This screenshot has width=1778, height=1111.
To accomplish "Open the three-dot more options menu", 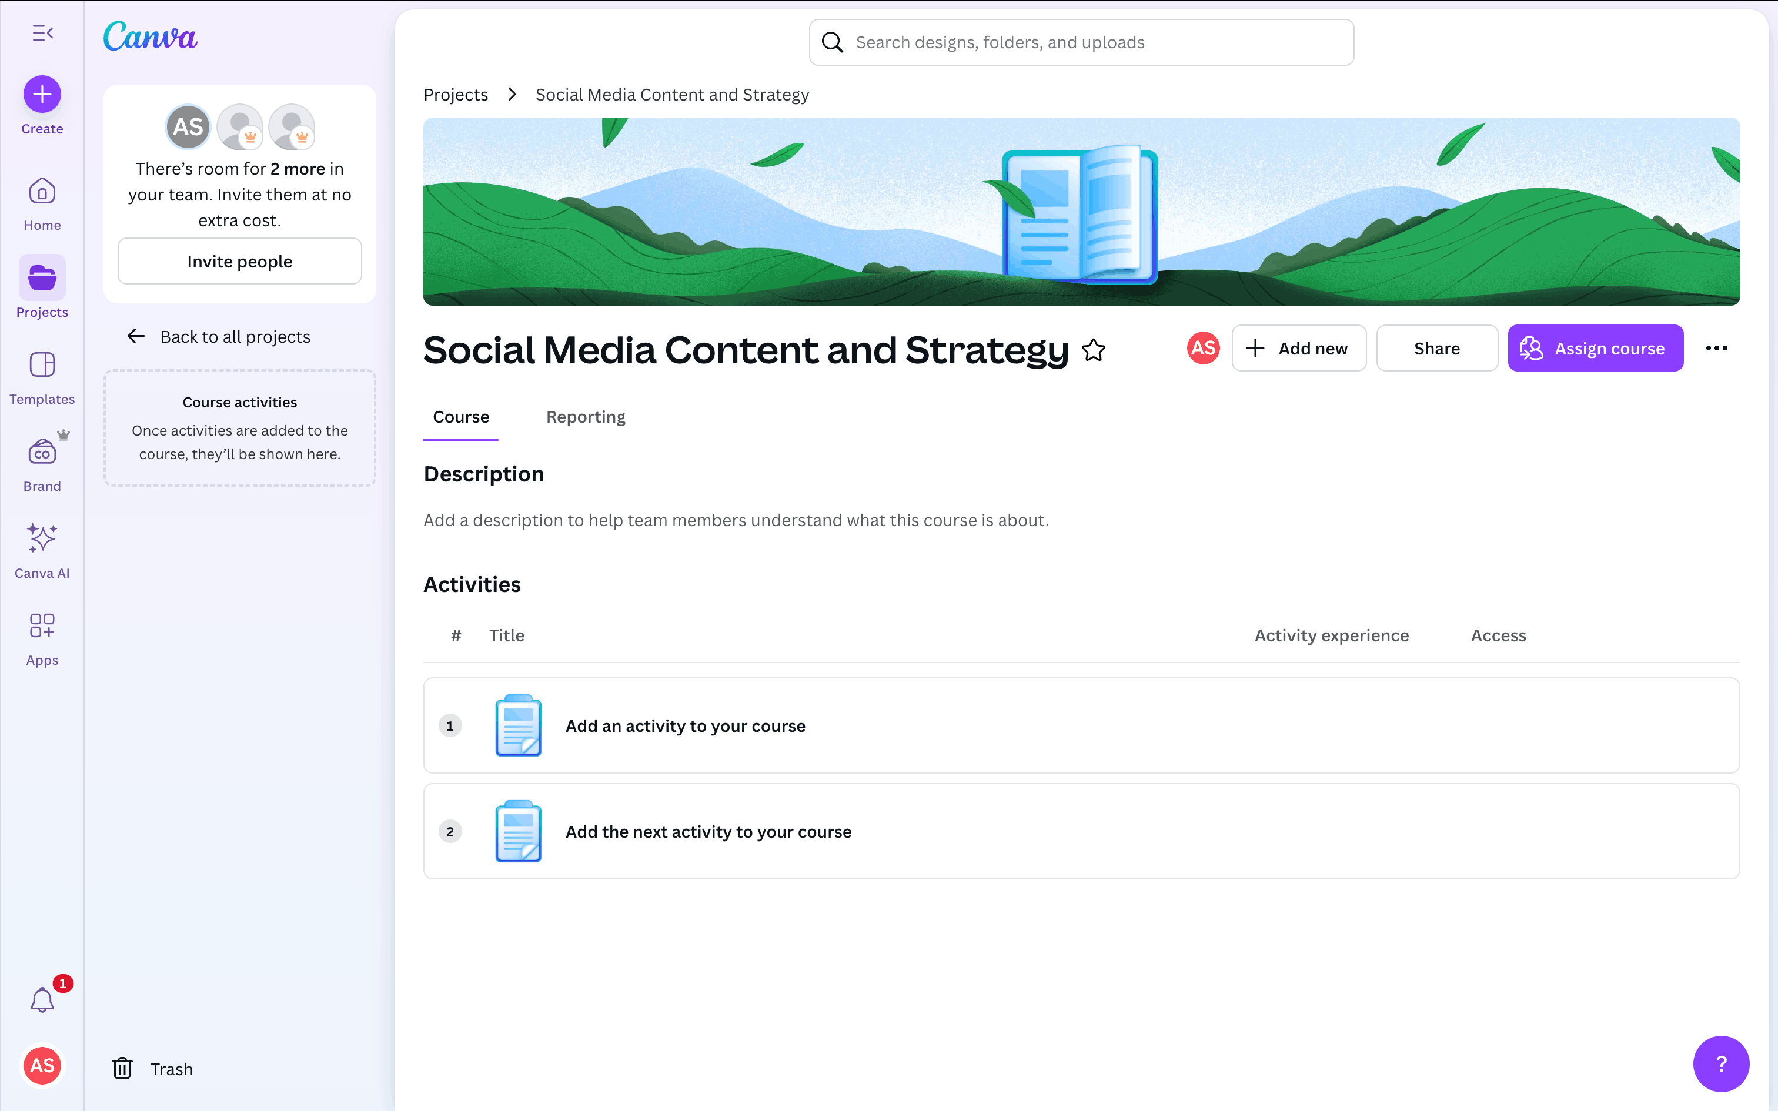I will coord(1716,348).
